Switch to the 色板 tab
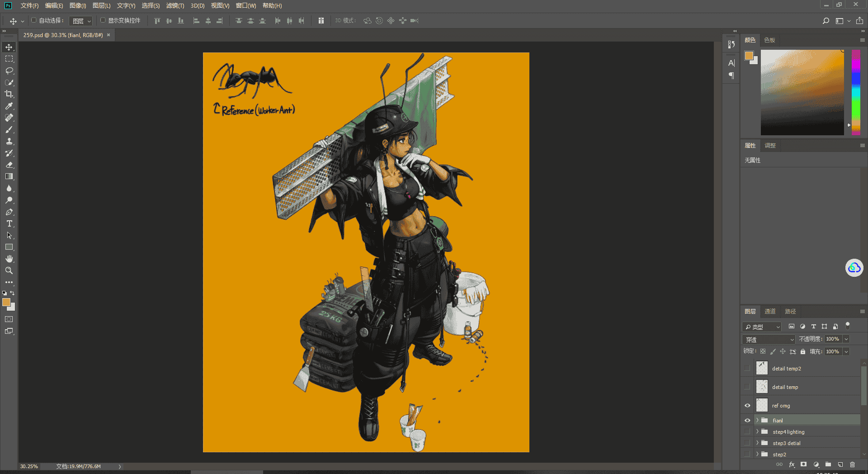The image size is (868, 474). tap(769, 40)
